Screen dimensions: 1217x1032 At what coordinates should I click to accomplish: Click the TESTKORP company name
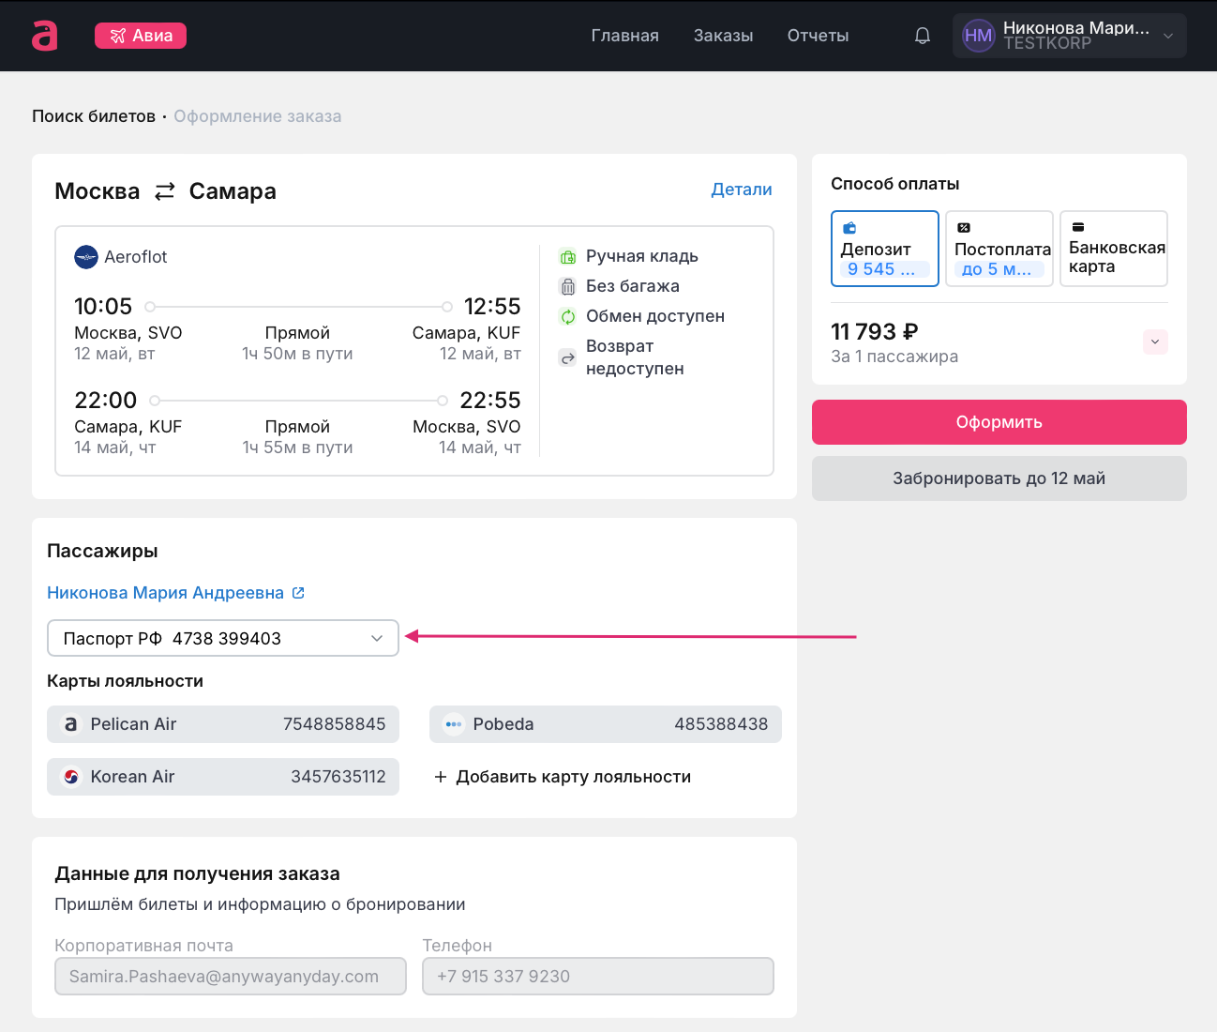pyautogui.click(x=1047, y=43)
